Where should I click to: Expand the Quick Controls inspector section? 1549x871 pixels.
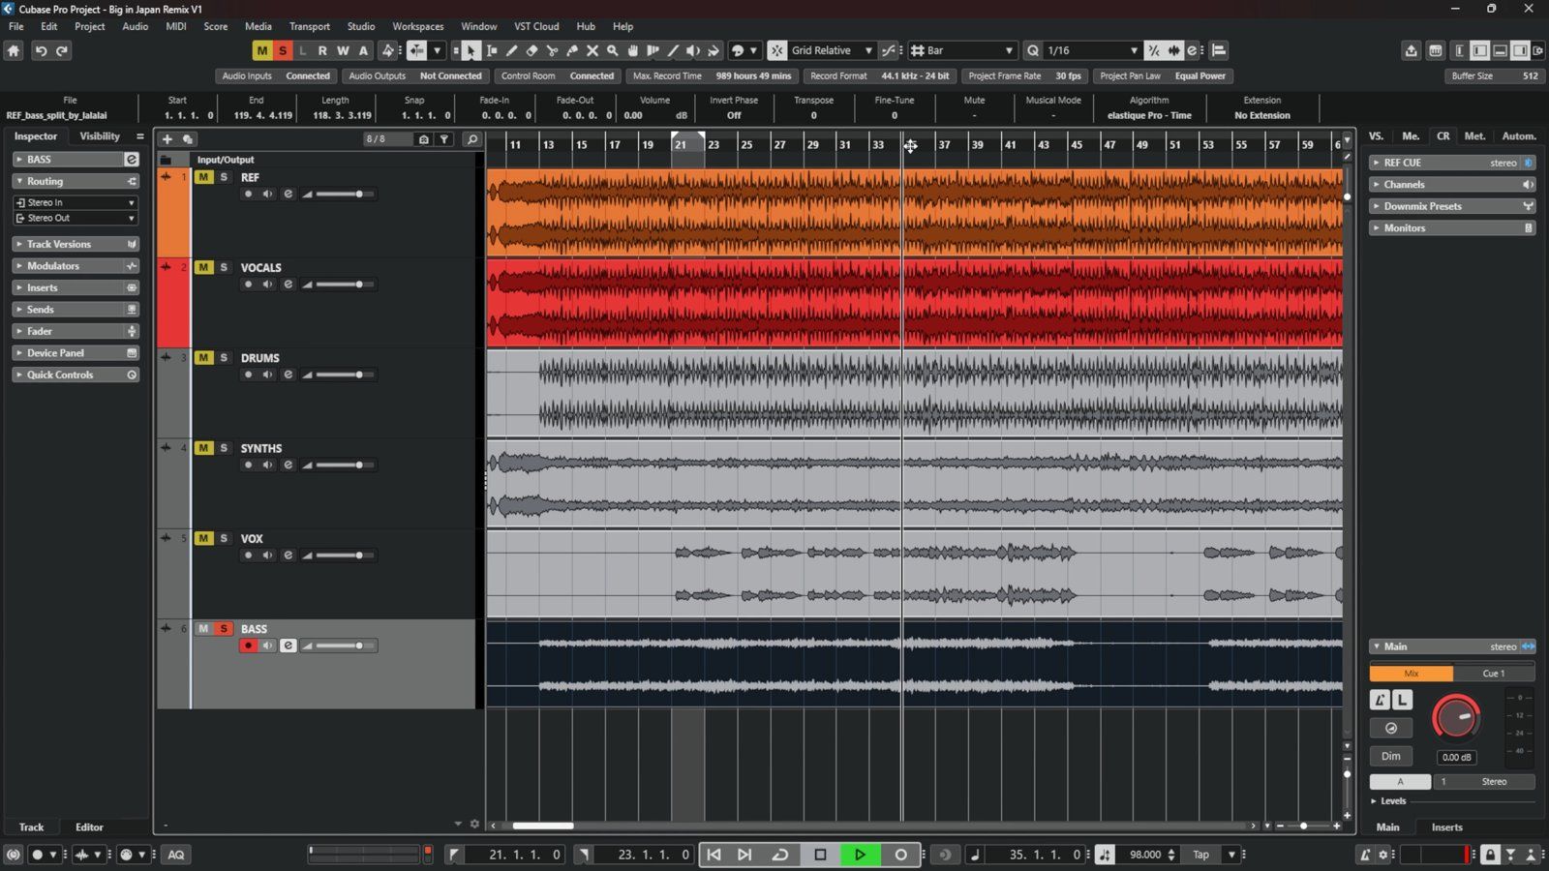coord(76,375)
